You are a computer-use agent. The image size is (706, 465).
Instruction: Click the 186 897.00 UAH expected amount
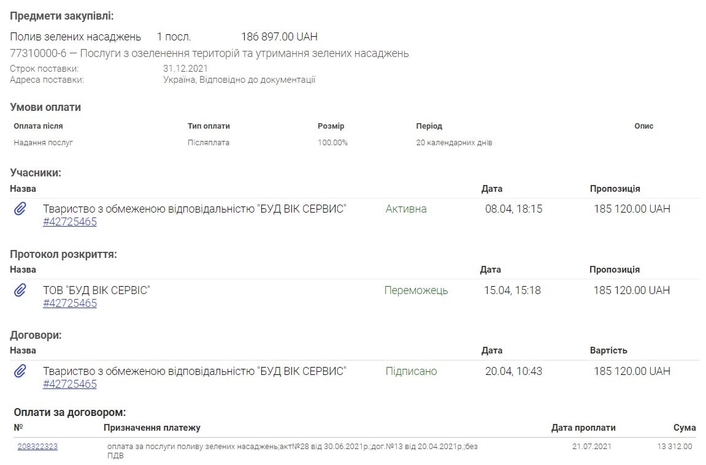(279, 37)
